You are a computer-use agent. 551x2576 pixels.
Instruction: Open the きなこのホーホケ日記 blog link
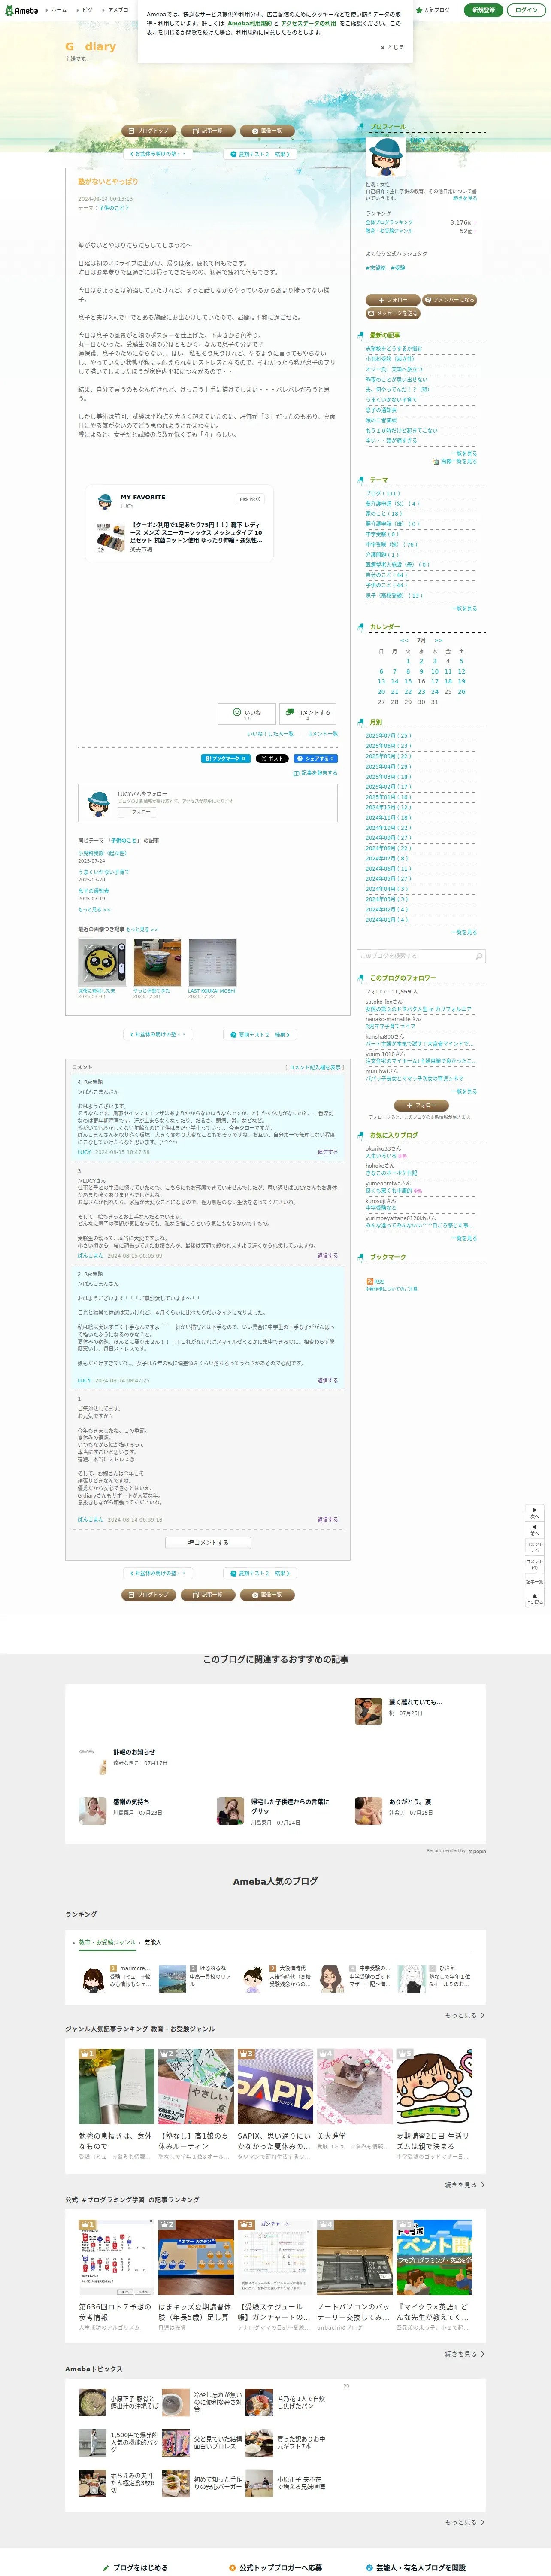click(x=391, y=1173)
